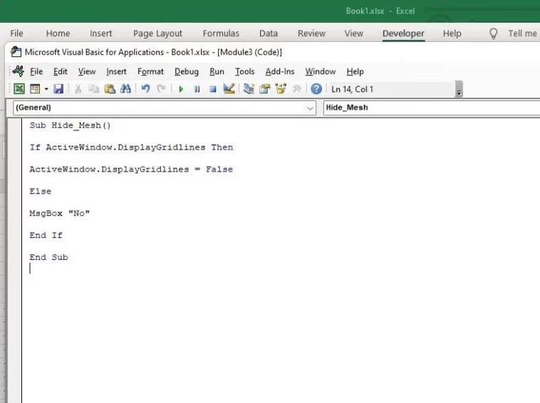
Task: Click the code margin indicator bar beside Else
Action: pyautogui.click(x=15, y=192)
